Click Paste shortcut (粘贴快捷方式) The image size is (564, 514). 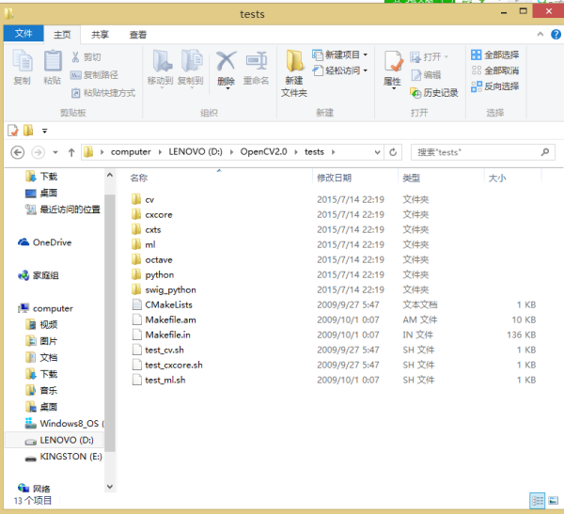(103, 93)
